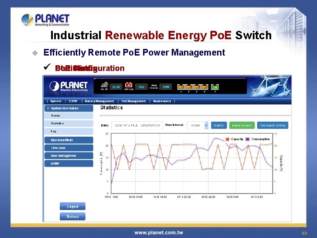Open Operation Mode in sidebar
317x238 pixels.
tap(69, 140)
